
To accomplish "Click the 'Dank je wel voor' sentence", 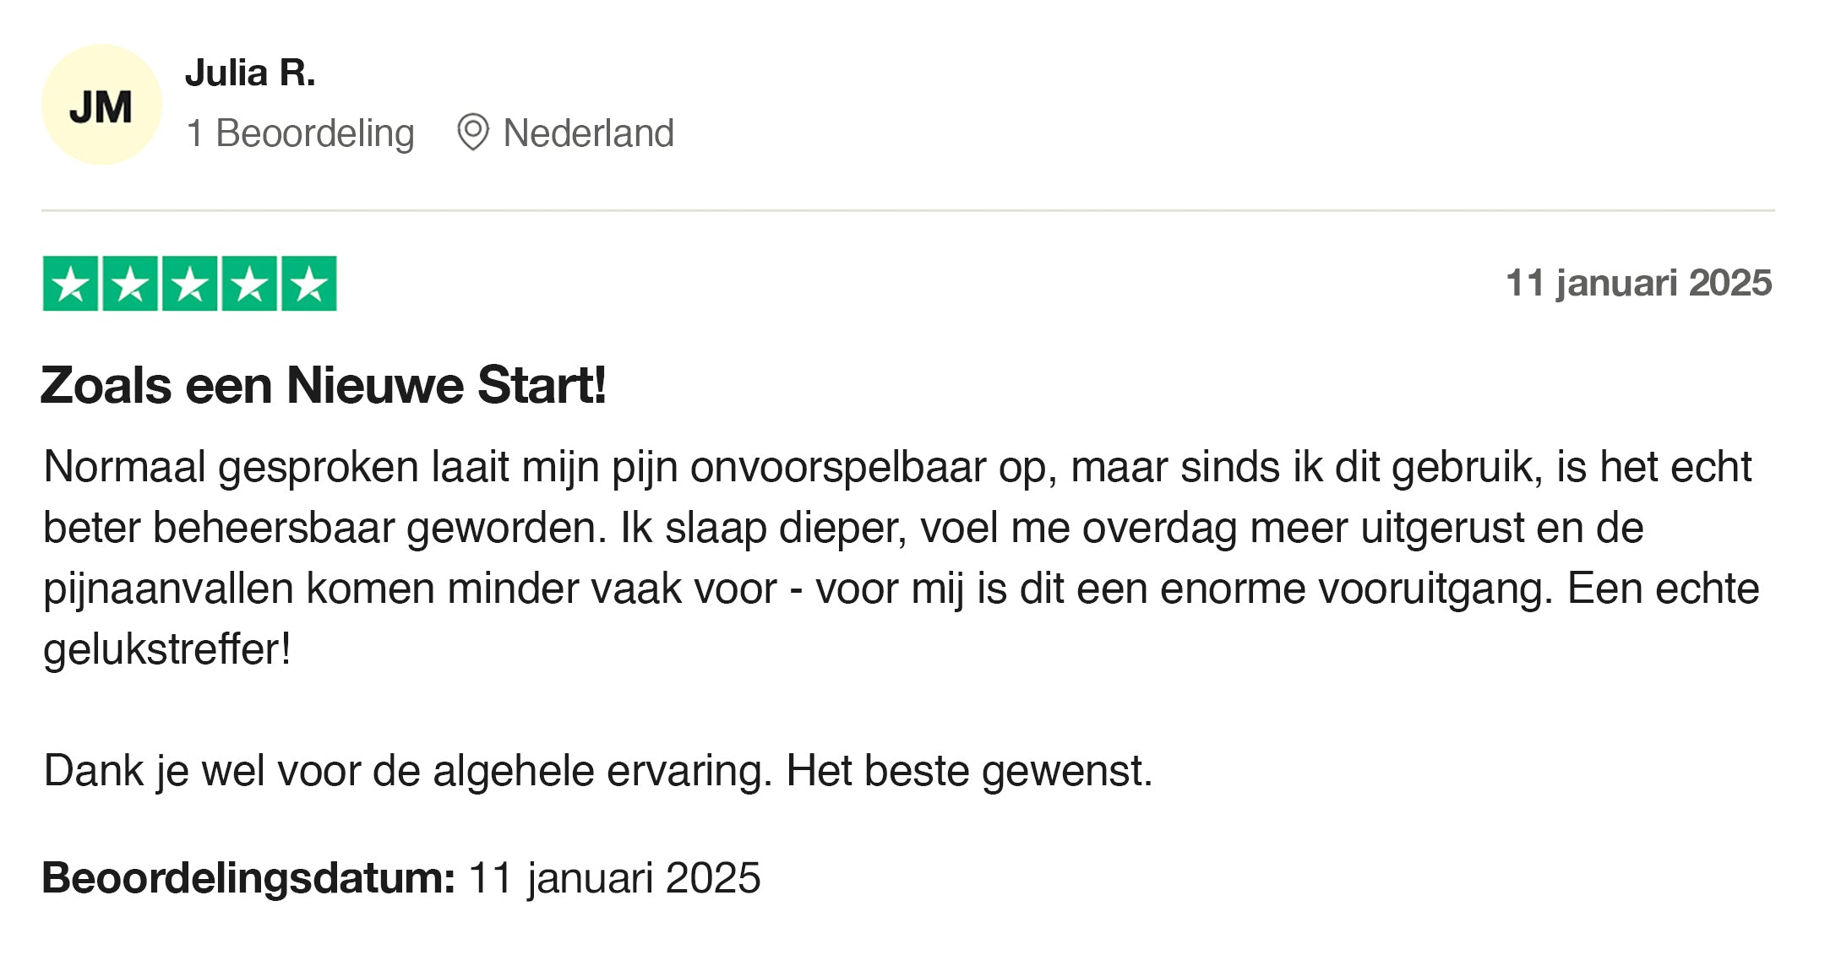I will click(407, 771).
